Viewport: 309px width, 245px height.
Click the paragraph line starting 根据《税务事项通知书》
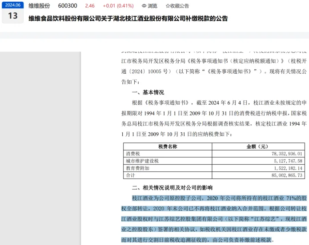point(219,103)
